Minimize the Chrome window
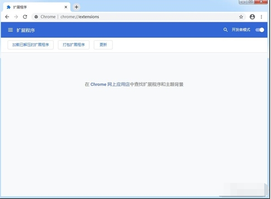Image resolution: width=271 pixels, height=199 pixels. pos(243,2)
